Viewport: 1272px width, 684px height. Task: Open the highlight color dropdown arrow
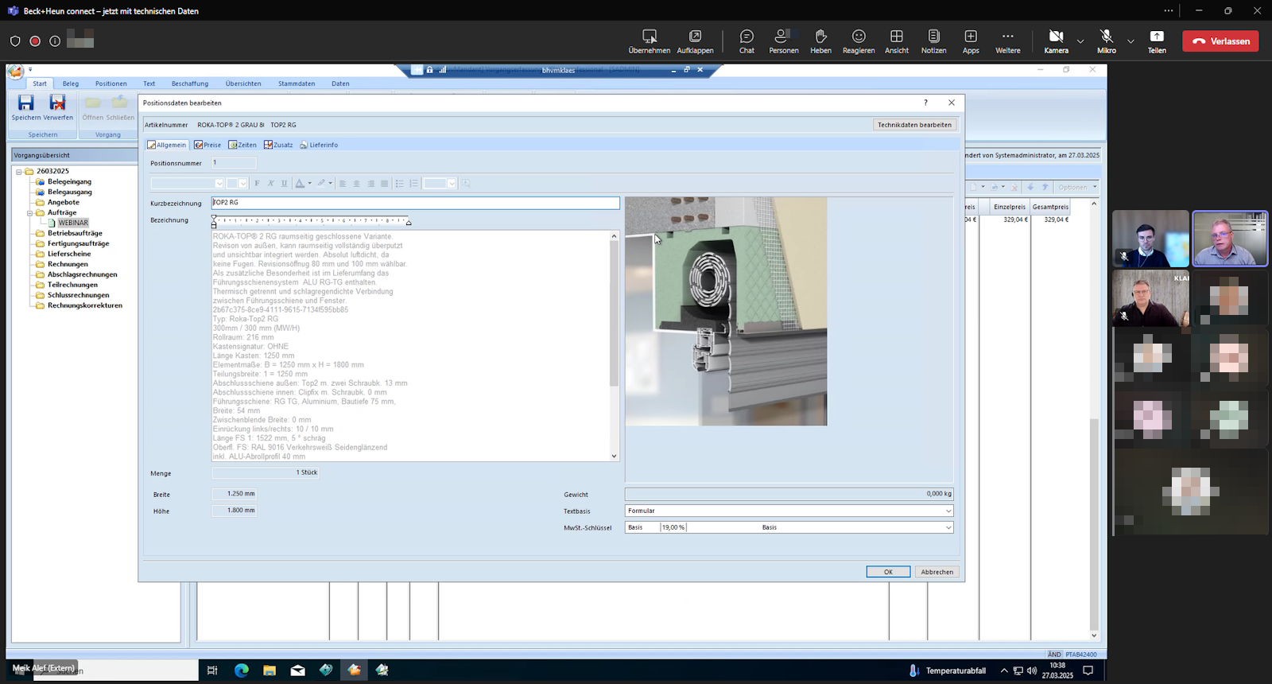[330, 184]
